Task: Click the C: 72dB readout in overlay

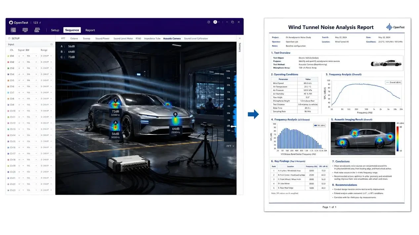Action: [67, 57]
